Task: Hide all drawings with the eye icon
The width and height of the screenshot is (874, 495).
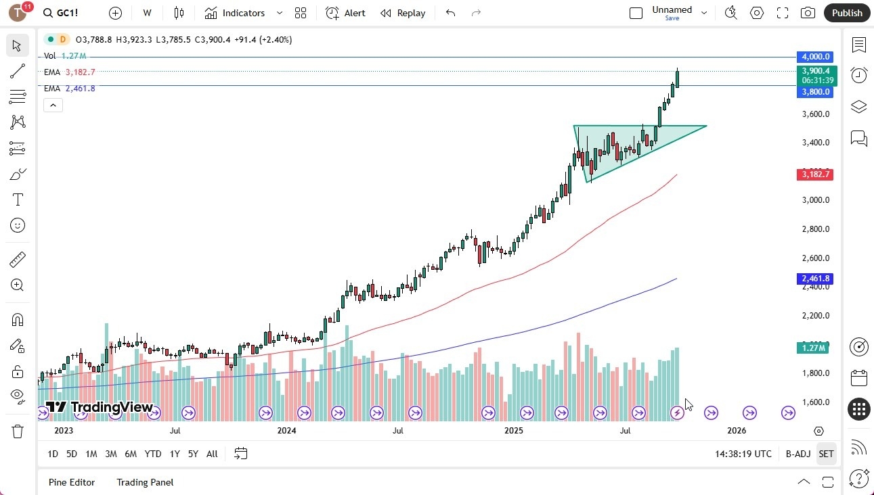Action: (x=17, y=396)
